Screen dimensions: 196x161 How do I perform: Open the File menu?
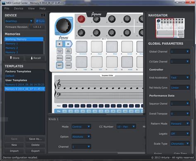tap(7, 8)
